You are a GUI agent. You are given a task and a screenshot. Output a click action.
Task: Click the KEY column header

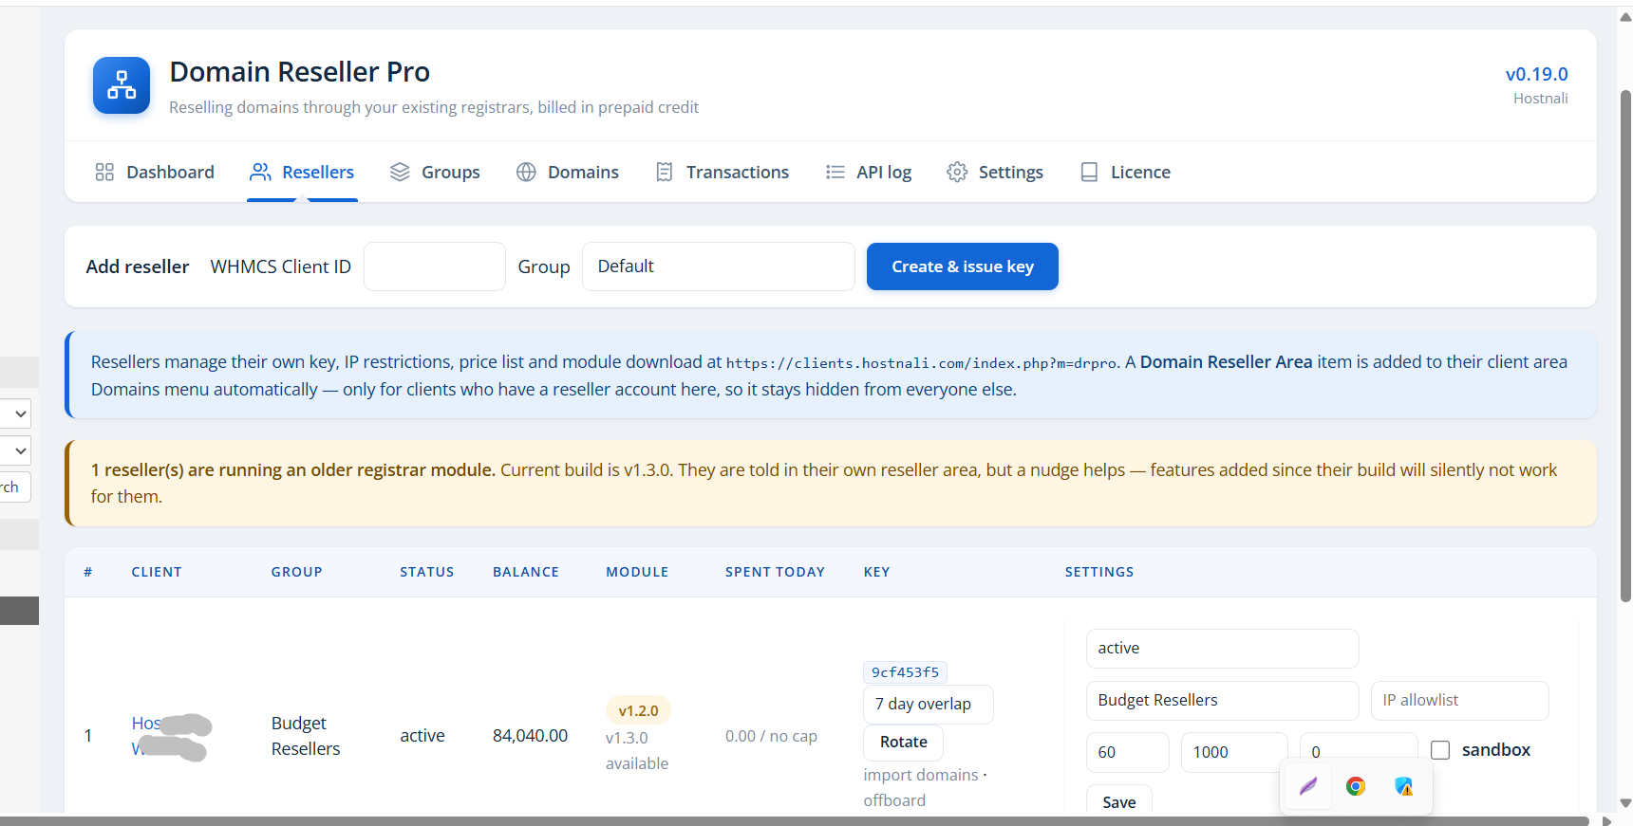coord(876,572)
